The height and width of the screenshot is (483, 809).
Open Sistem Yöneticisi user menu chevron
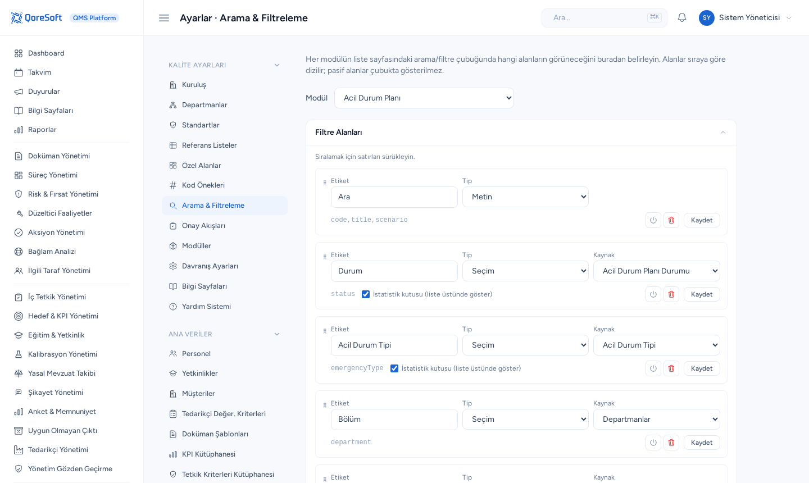click(x=789, y=18)
